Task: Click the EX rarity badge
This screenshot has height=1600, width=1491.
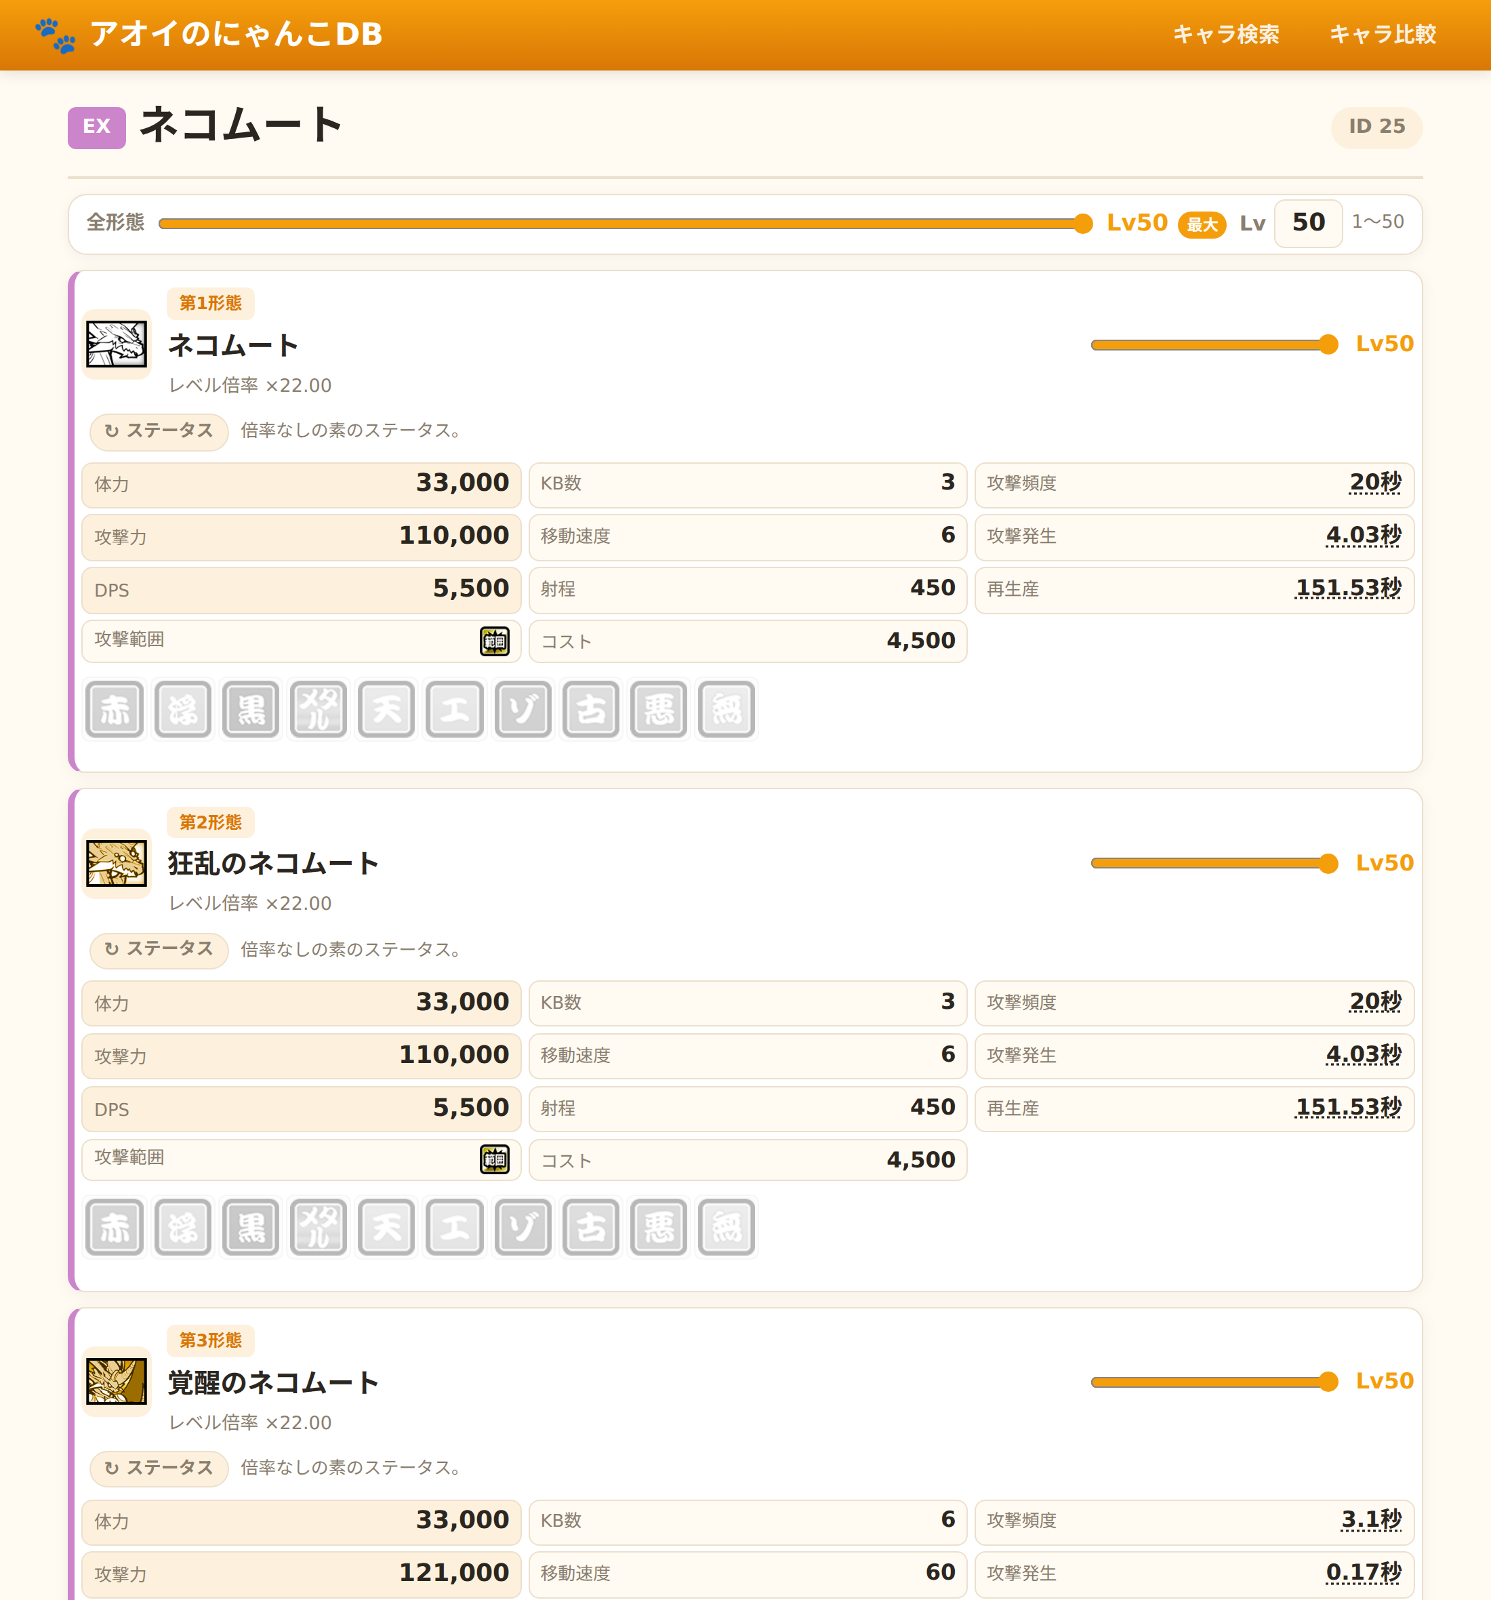Action: click(96, 127)
